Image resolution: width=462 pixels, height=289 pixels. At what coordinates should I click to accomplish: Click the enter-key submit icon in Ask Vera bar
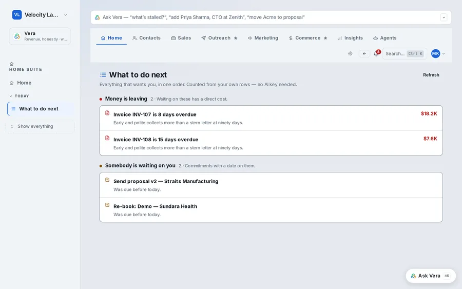[444, 17]
